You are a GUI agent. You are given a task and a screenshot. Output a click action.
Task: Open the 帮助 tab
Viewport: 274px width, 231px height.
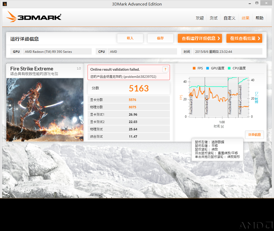tap(259, 18)
